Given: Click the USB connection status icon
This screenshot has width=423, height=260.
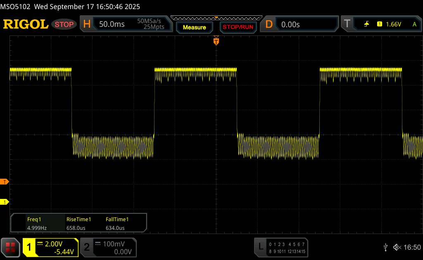Looking at the screenshot, I should tap(385, 247).
